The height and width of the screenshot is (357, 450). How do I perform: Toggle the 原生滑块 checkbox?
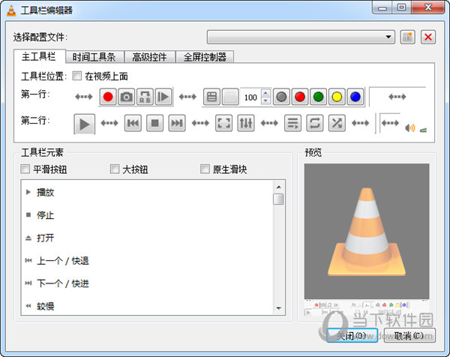tap(205, 169)
